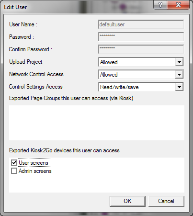
Task: Click the help question mark button
Action: 160,5
